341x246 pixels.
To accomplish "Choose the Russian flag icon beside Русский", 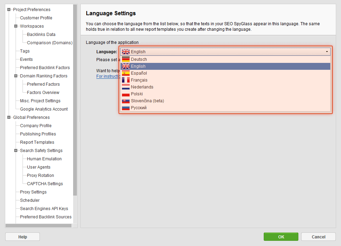I will [x=125, y=108].
